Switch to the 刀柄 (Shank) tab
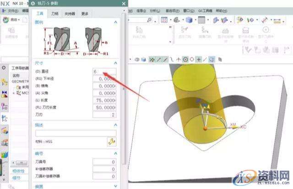 [54, 14]
